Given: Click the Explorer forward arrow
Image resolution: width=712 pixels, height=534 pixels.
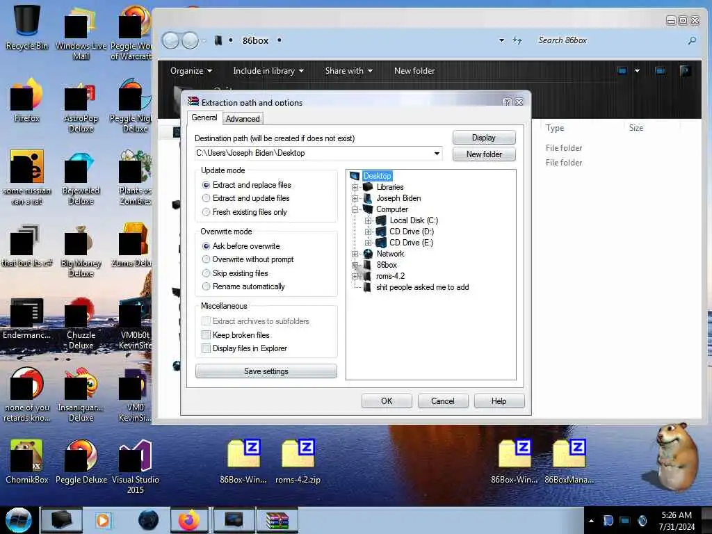Looking at the screenshot, I should (191, 41).
